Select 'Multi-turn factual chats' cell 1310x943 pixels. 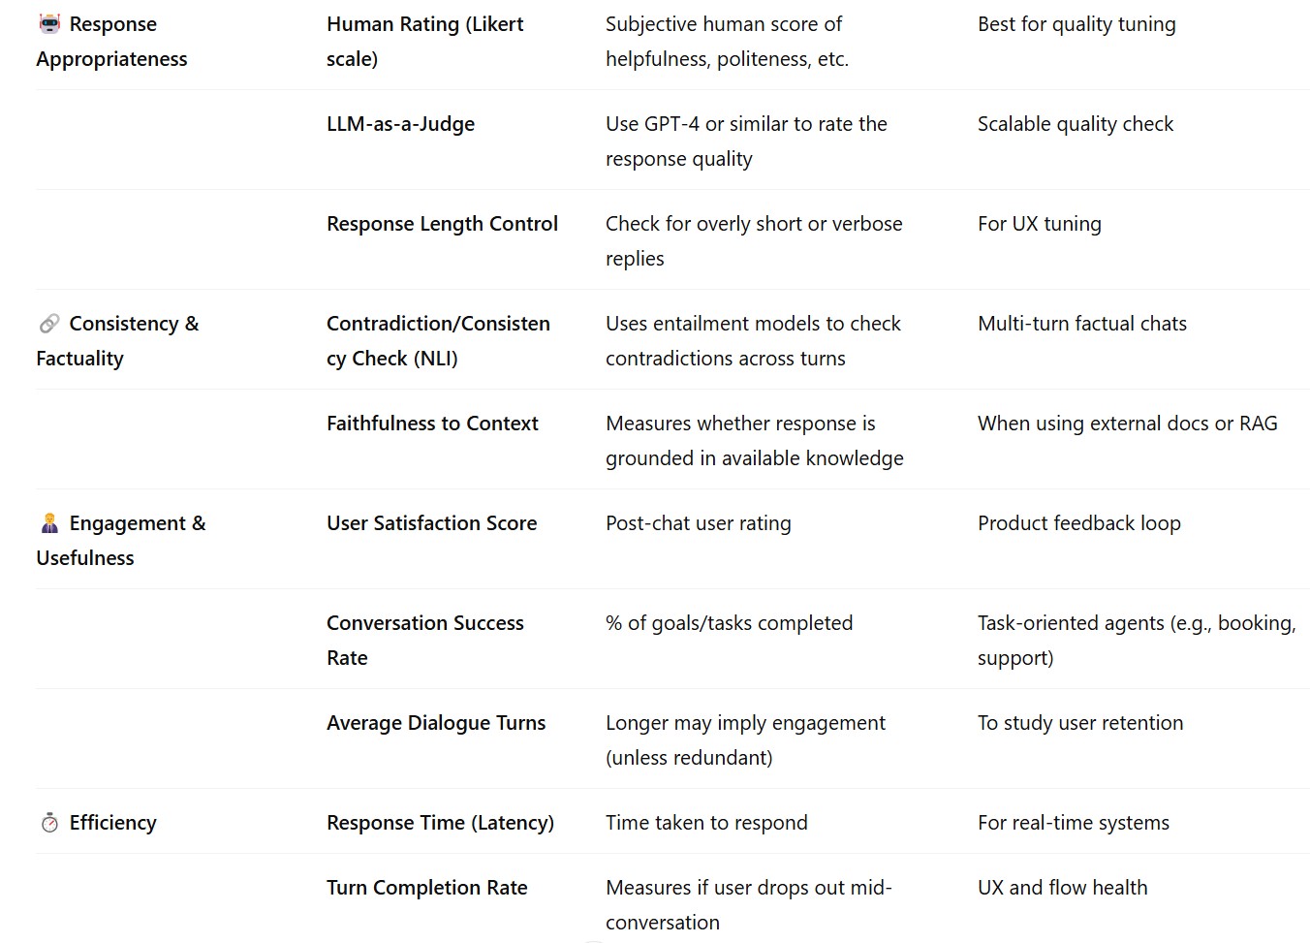coord(1081,324)
